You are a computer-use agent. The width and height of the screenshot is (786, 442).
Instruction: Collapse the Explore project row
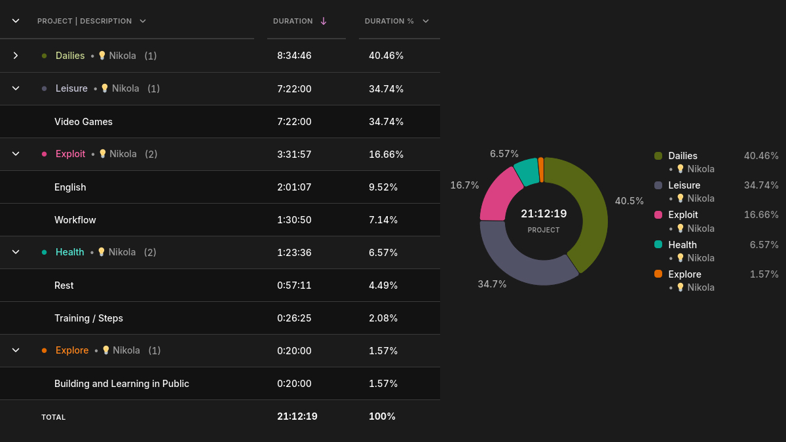point(16,350)
